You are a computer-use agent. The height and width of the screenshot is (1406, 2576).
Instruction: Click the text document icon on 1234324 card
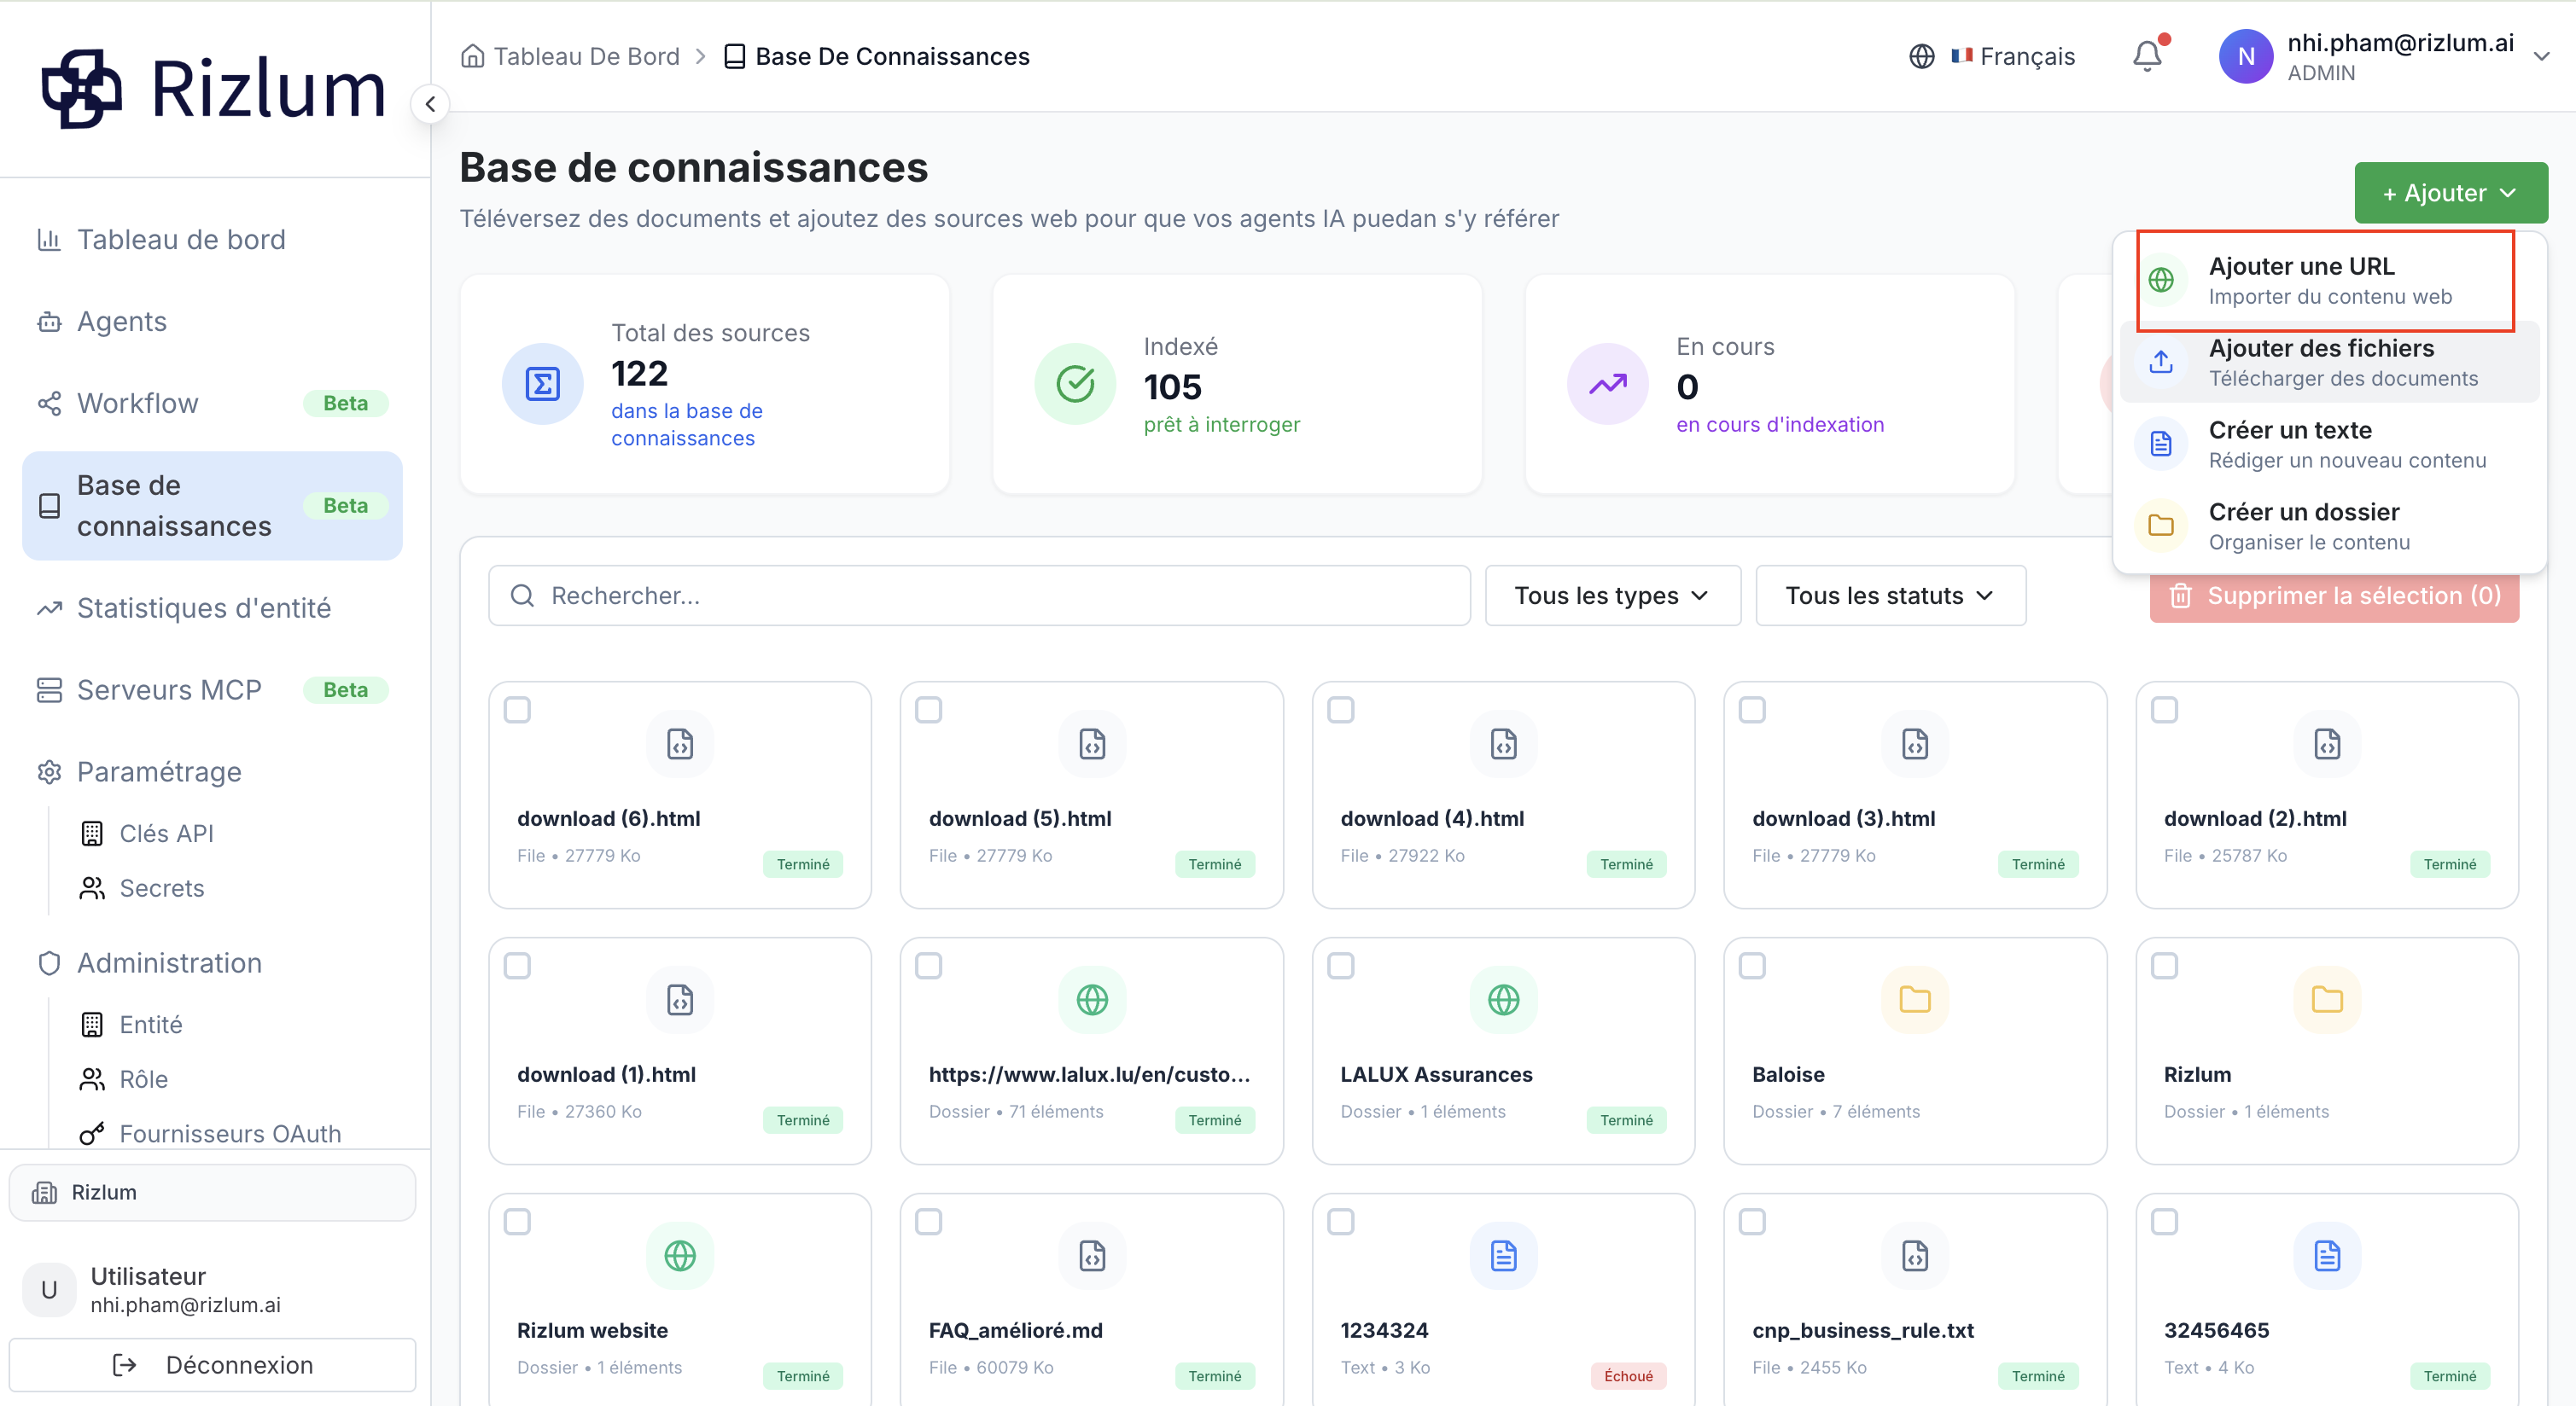click(1503, 1255)
